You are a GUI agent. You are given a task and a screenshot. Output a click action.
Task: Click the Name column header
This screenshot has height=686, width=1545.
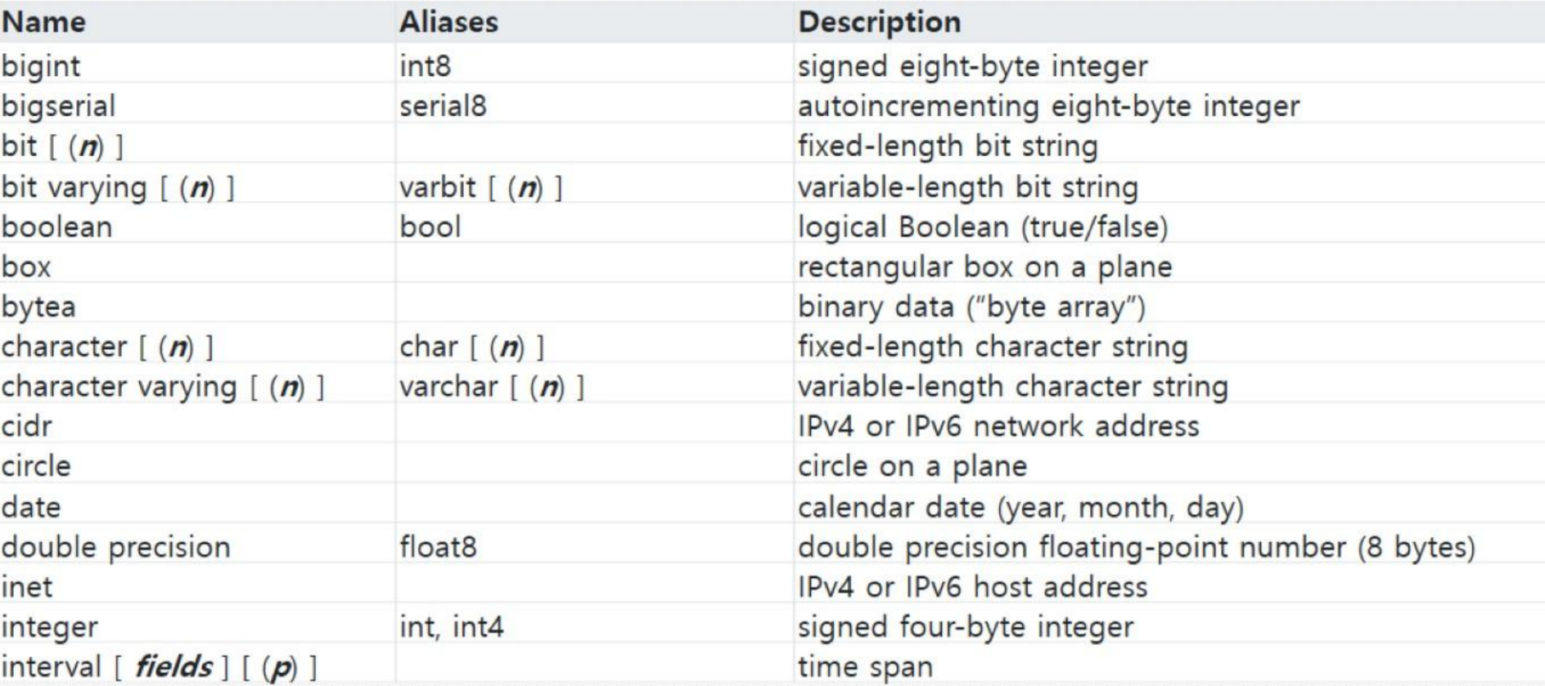click(x=43, y=22)
